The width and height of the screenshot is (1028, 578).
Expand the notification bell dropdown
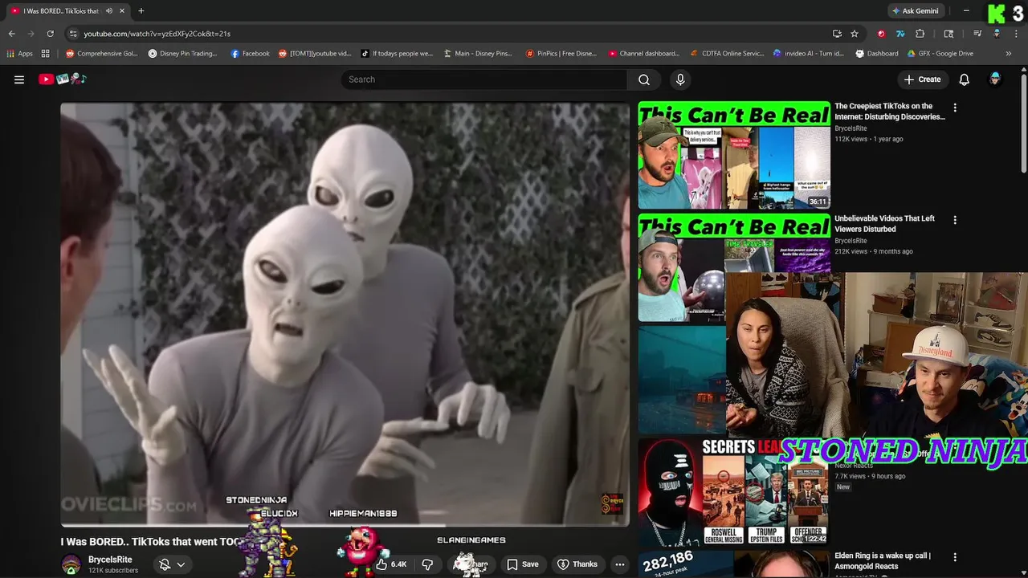[x=172, y=564]
